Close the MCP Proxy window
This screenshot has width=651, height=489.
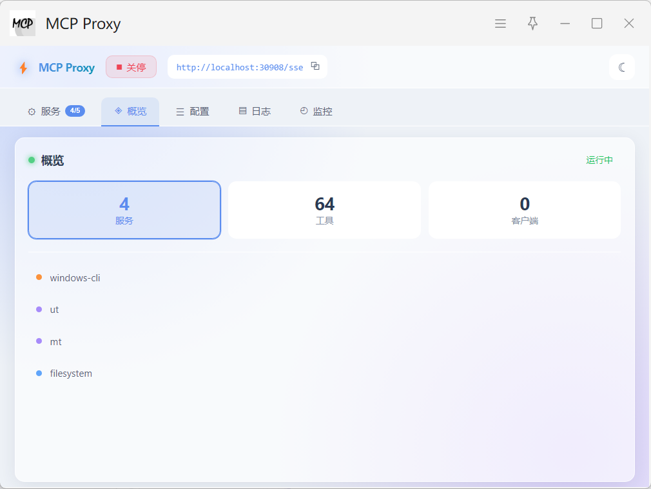(629, 24)
